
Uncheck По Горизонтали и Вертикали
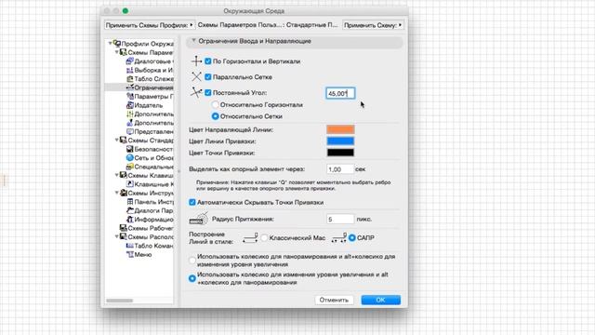(208, 61)
